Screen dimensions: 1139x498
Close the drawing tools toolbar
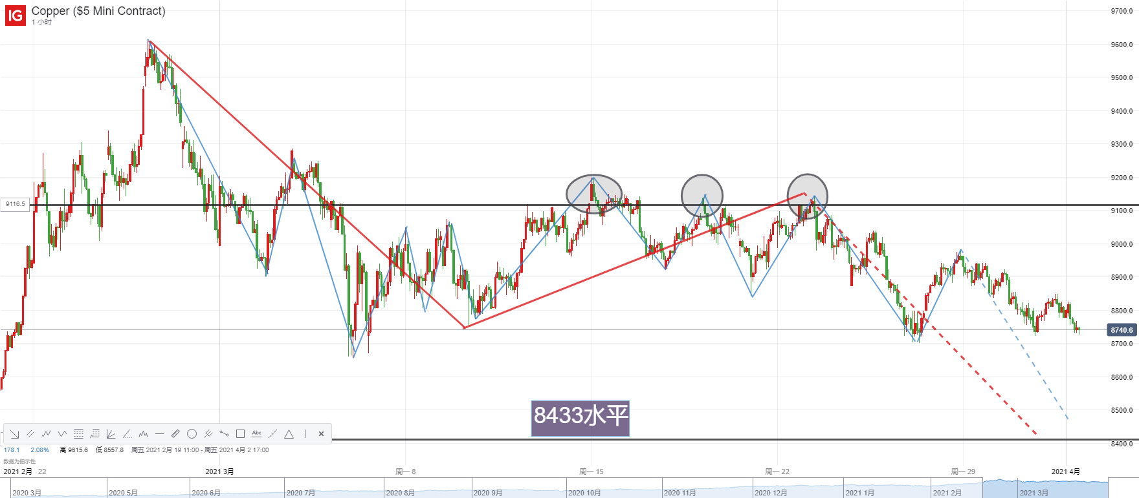point(321,434)
